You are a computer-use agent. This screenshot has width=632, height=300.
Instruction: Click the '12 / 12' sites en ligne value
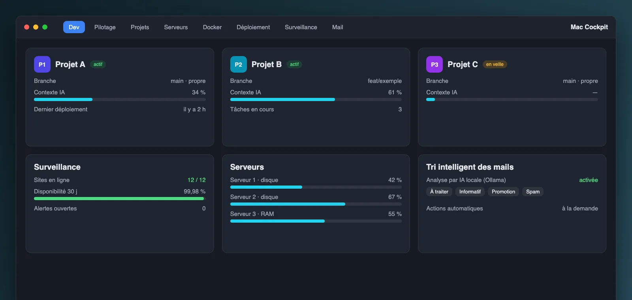tap(197, 180)
